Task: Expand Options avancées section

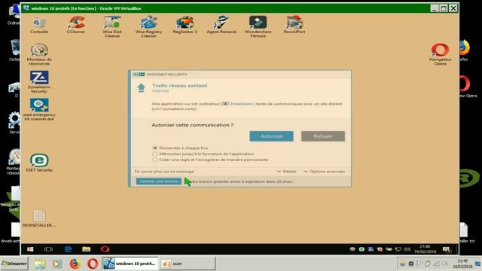Action: pos(325,172)
